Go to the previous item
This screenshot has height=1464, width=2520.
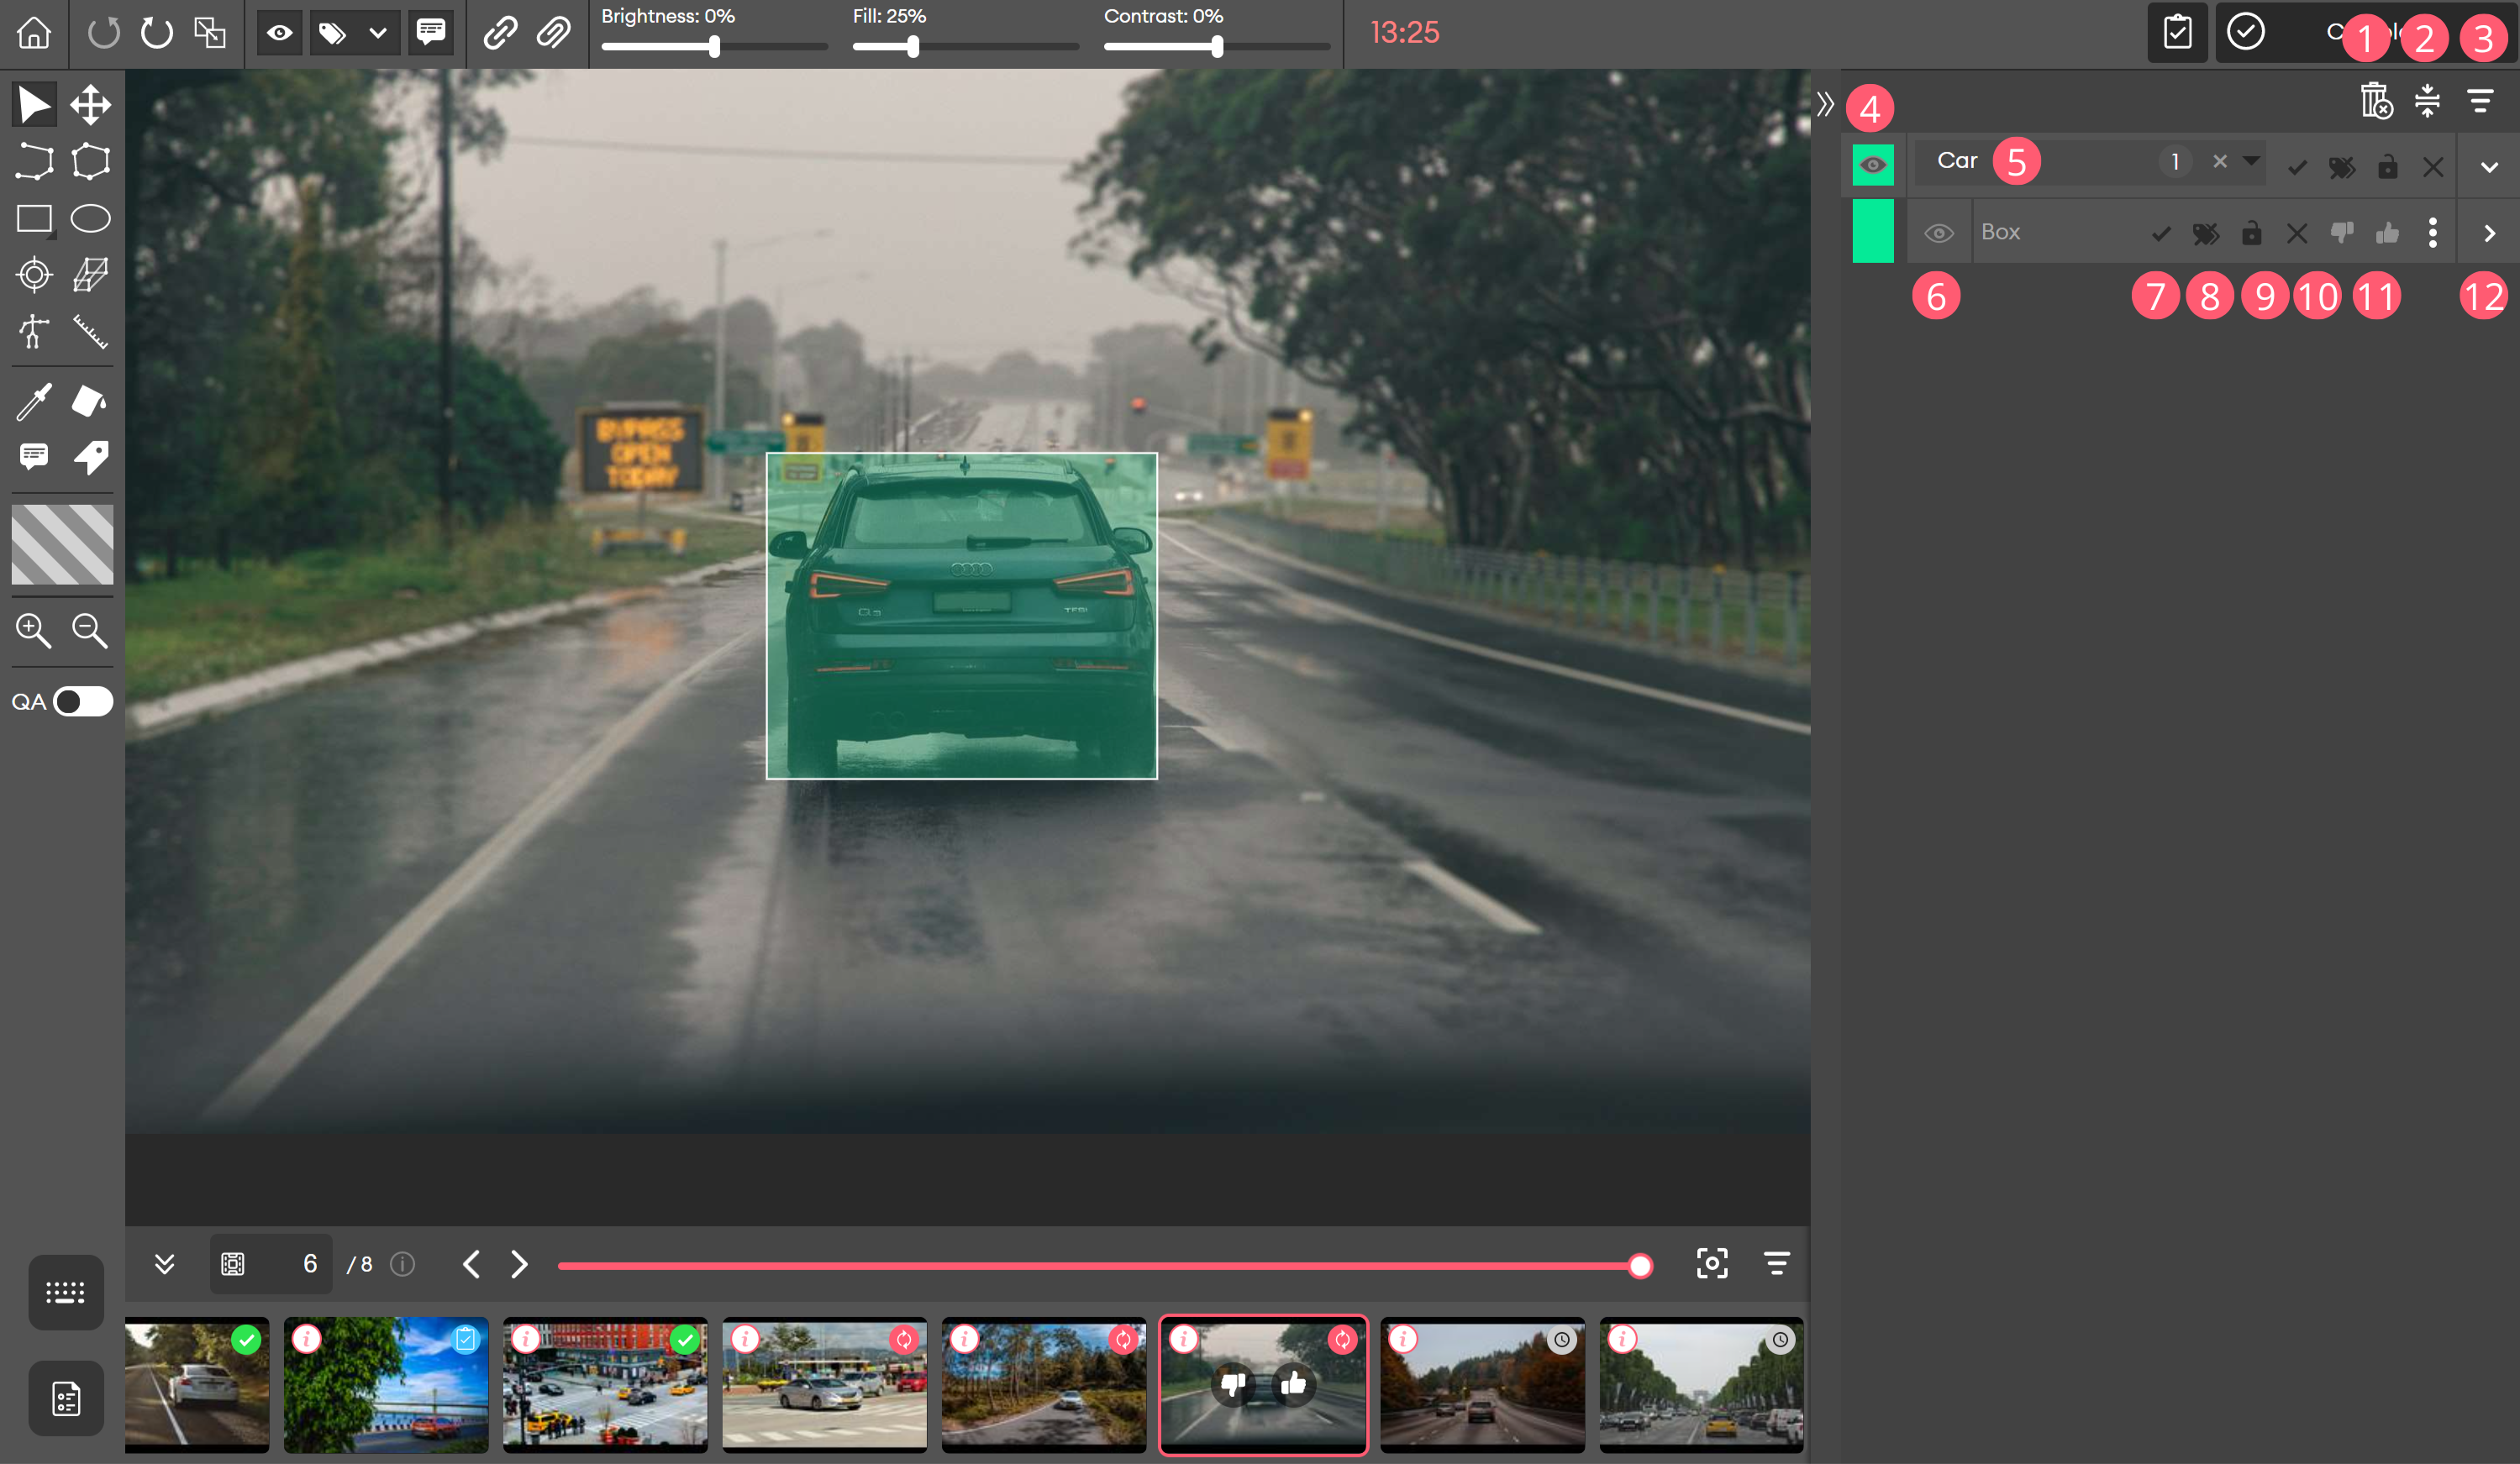click(x=471, y=1264)
